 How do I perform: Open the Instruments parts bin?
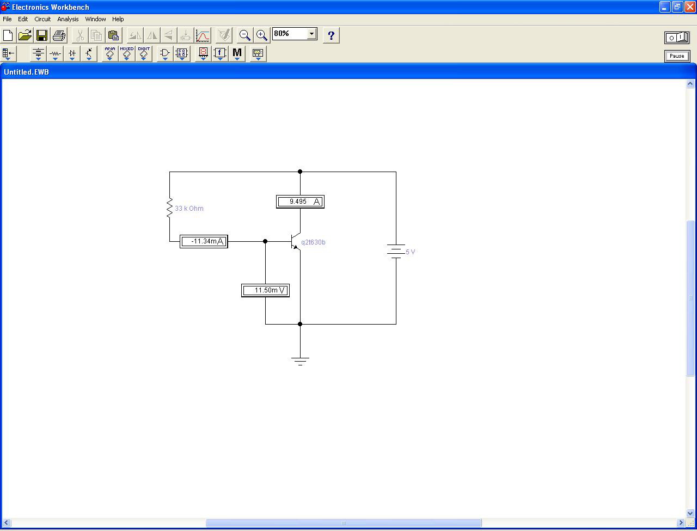[258, 53]
